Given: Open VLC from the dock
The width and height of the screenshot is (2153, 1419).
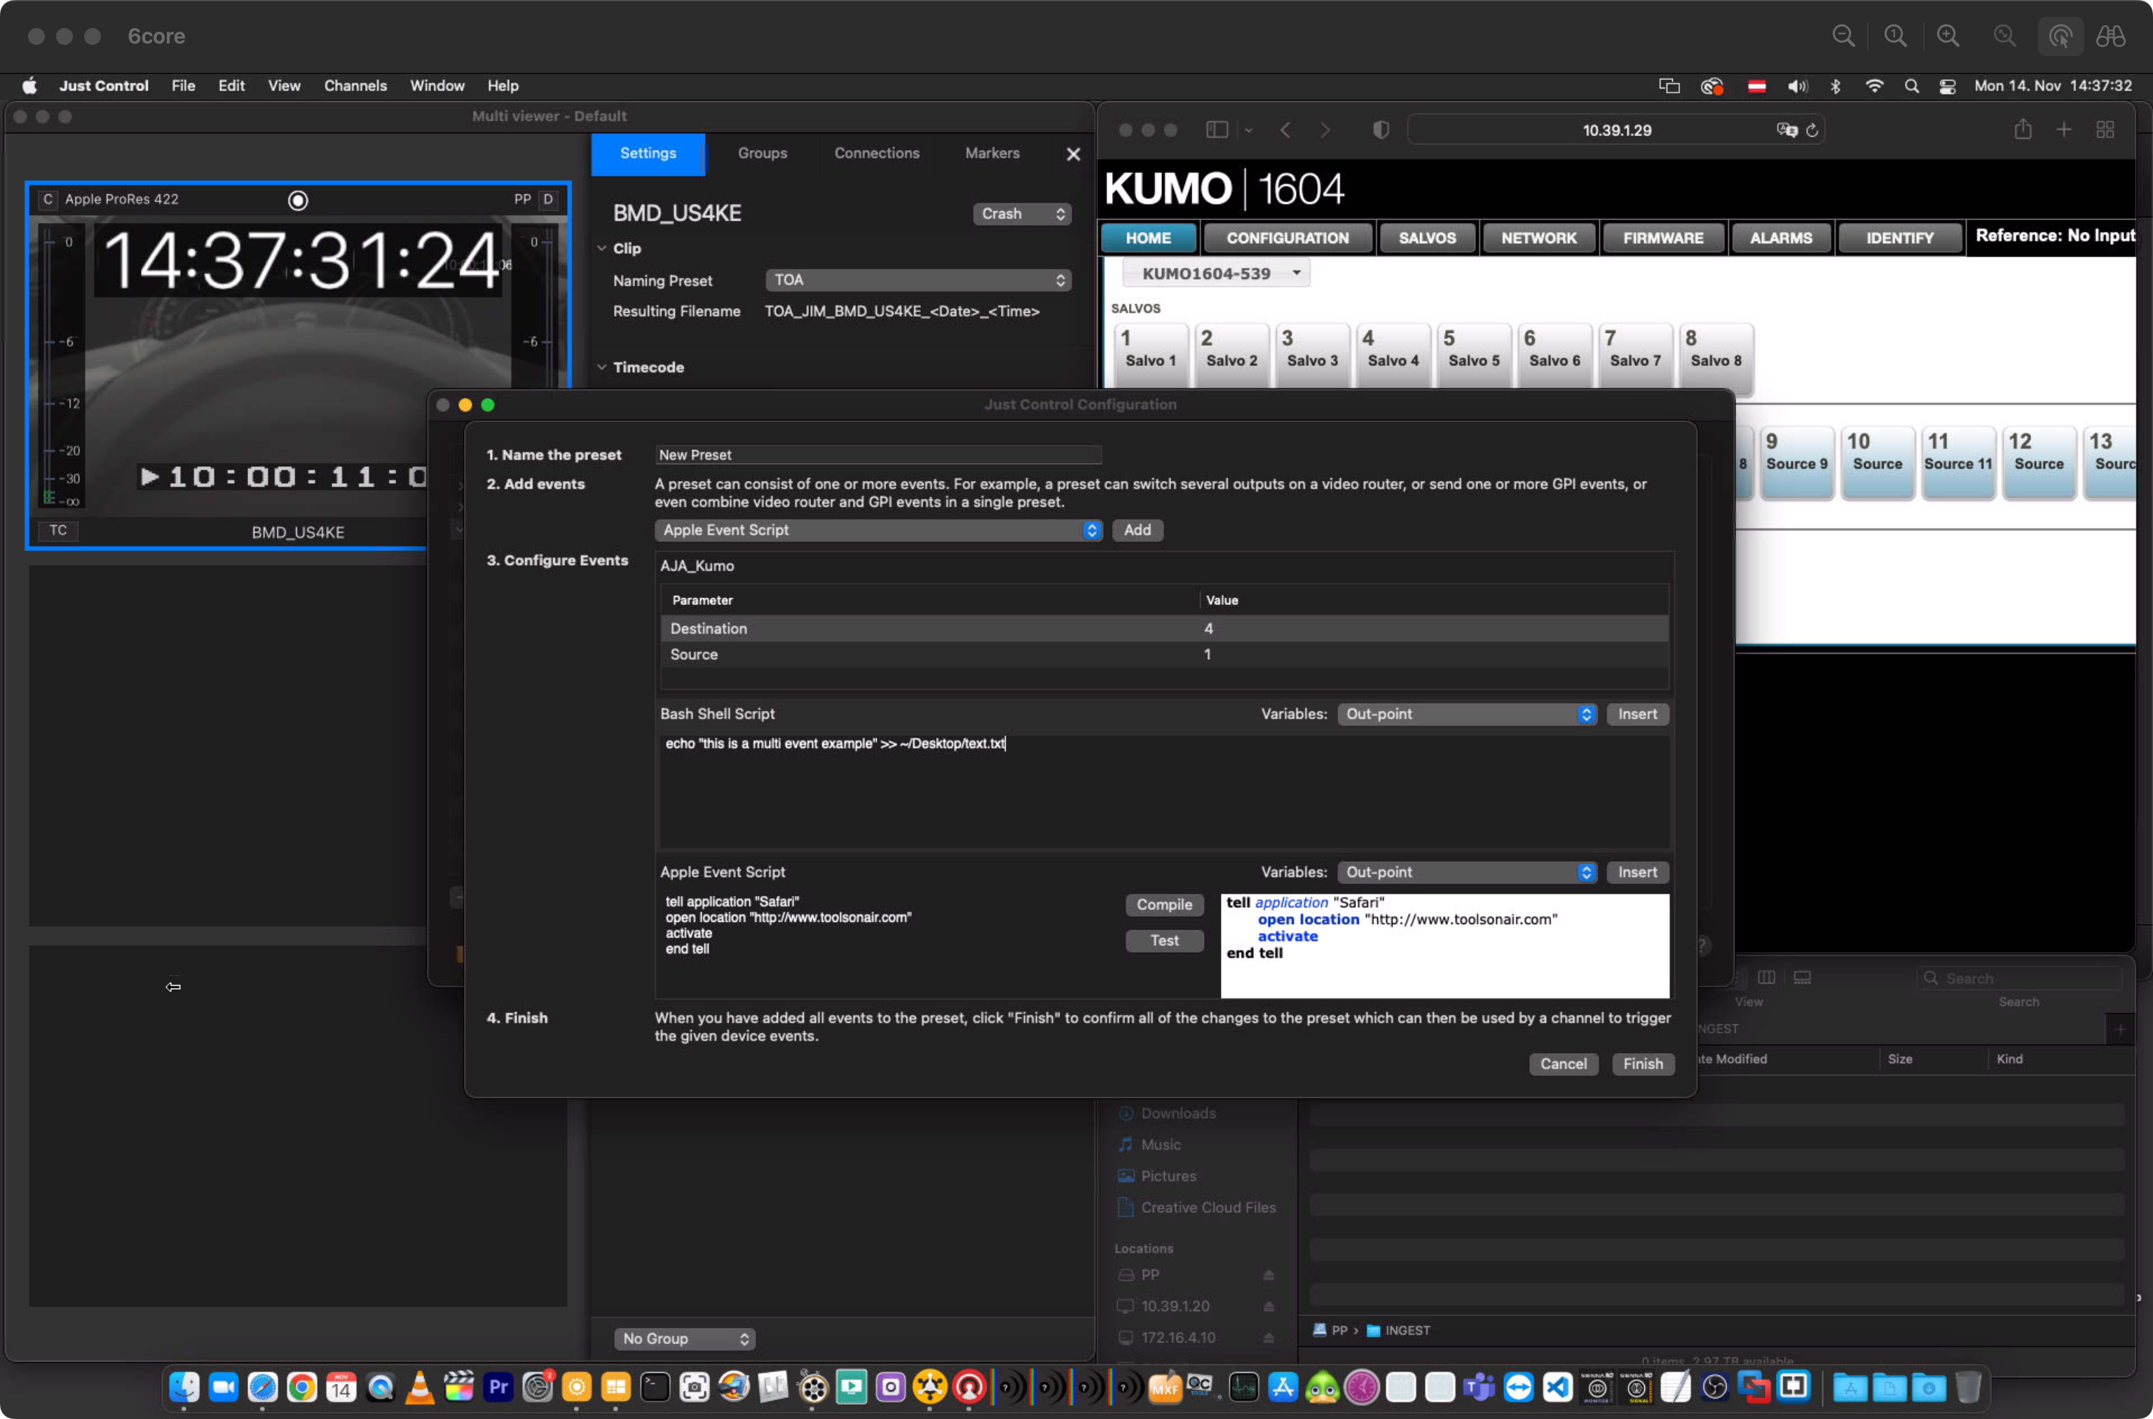Looking at the screenshot, I should click(419, 1387).
